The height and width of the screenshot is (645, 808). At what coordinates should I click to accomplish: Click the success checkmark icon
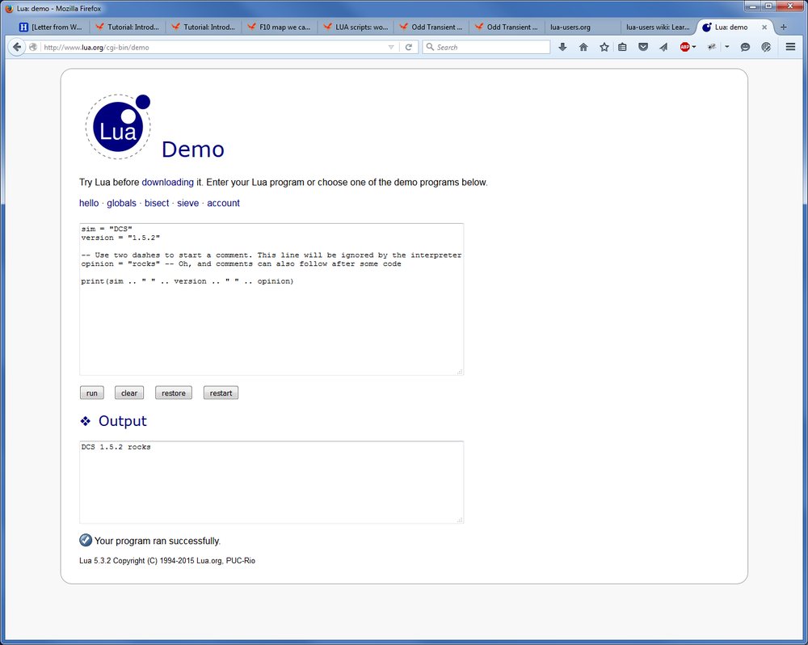coord(86,541)
